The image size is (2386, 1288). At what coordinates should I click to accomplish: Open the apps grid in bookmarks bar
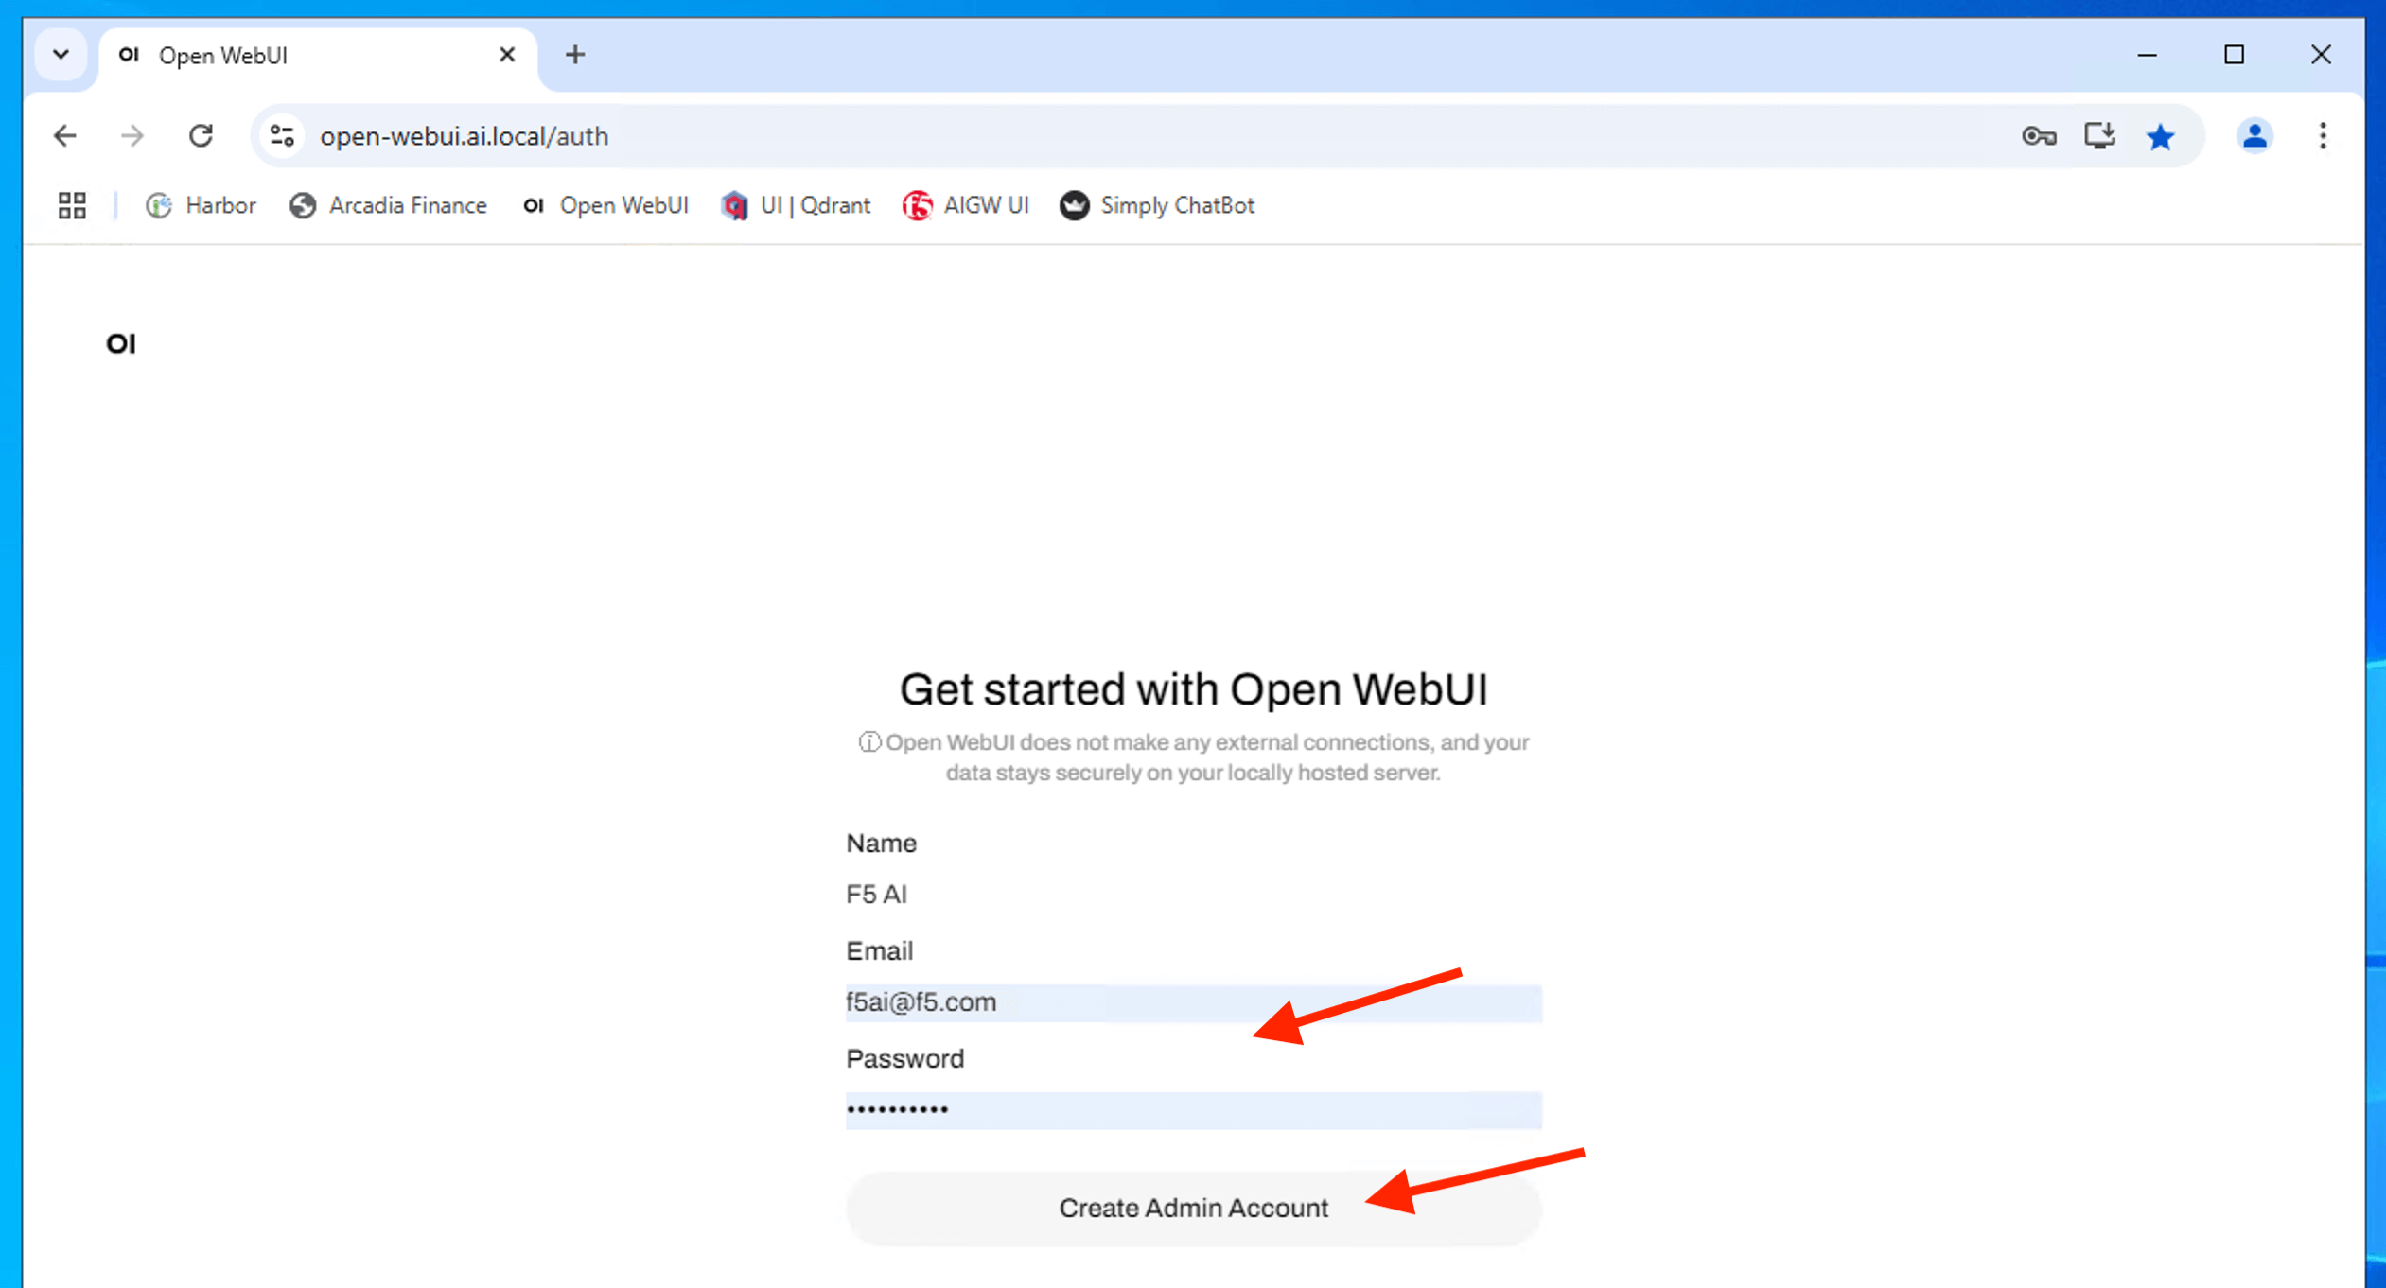pyautogui.click(x=72, y=205)
